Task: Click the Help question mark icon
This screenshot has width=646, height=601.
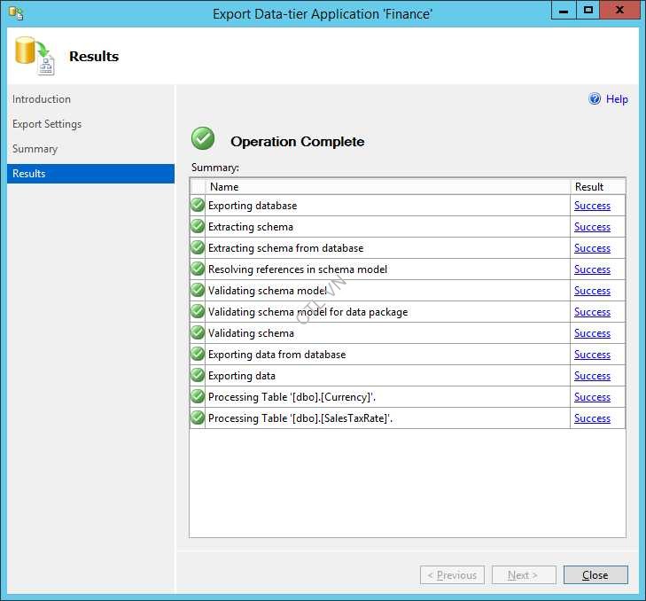Action: click(595, 99)
